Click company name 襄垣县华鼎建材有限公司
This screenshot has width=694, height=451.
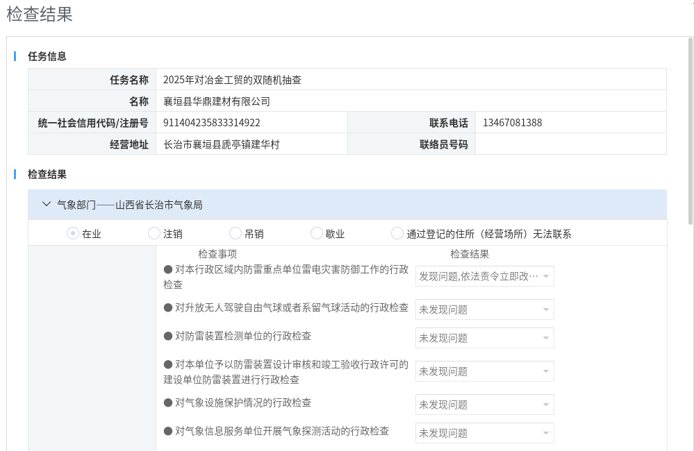tap(217, 101)
